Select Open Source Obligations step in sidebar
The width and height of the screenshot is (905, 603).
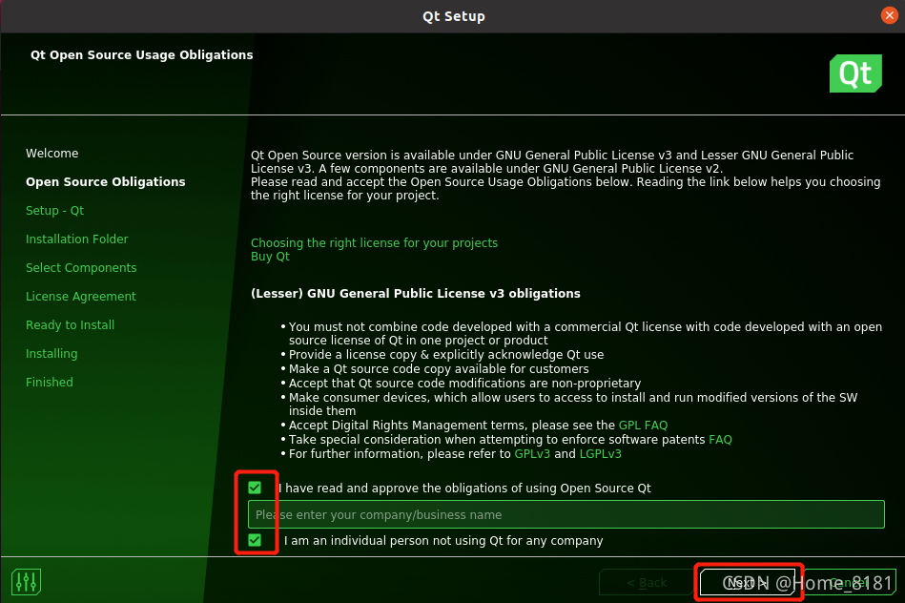(106, 182)
